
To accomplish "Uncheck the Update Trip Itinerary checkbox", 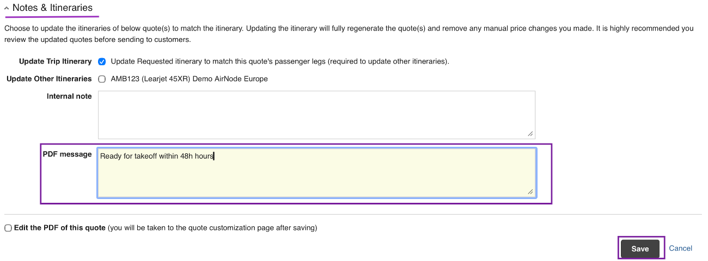I will click(x=102, y=61).
